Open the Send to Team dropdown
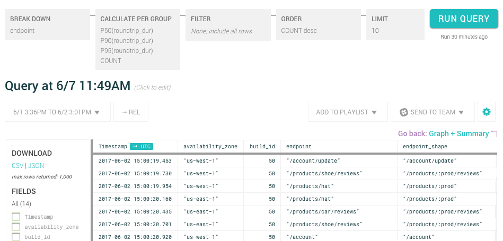 tap(433, 112)
